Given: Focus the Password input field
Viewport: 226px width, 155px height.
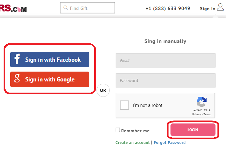Looking at the screenshot, I should [165, 80].
